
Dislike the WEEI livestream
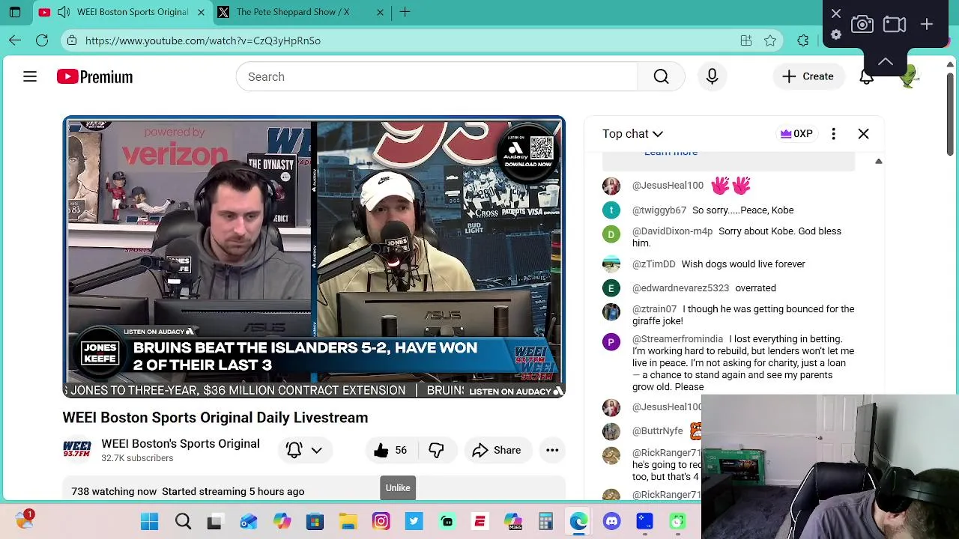click(436, 450)
